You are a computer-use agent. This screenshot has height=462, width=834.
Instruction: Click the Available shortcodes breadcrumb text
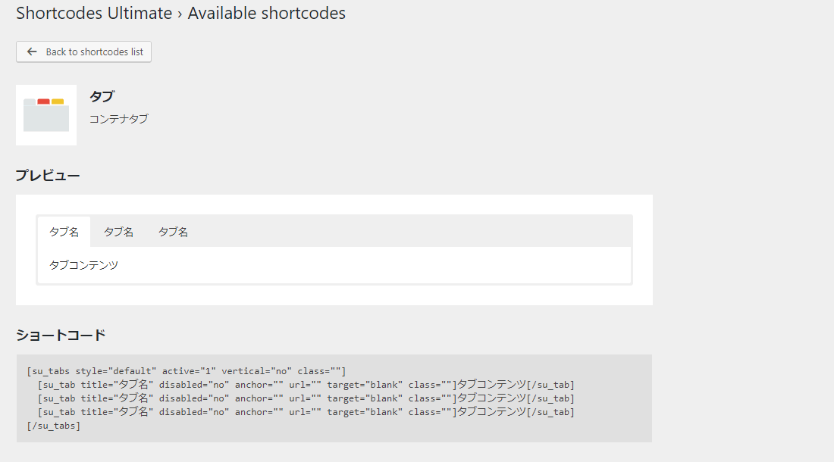[266, 13]
